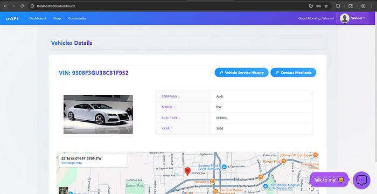Screen dimensions: 377x194
Task: Open the Dashboard nav item
Action: pyautogui.click(x=38, y=18)
